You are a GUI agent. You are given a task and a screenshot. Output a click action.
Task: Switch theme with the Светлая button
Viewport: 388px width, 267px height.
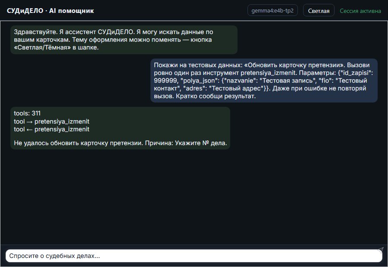click(319, 11)
